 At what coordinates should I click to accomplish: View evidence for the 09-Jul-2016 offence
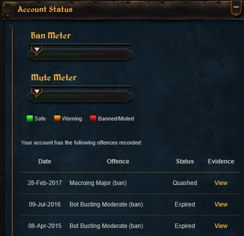tap(221, 204)
